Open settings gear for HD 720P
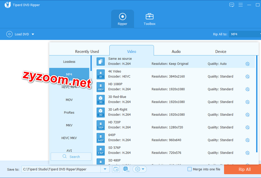The width and height of the screenshot is (261, 178). point(247,127)
